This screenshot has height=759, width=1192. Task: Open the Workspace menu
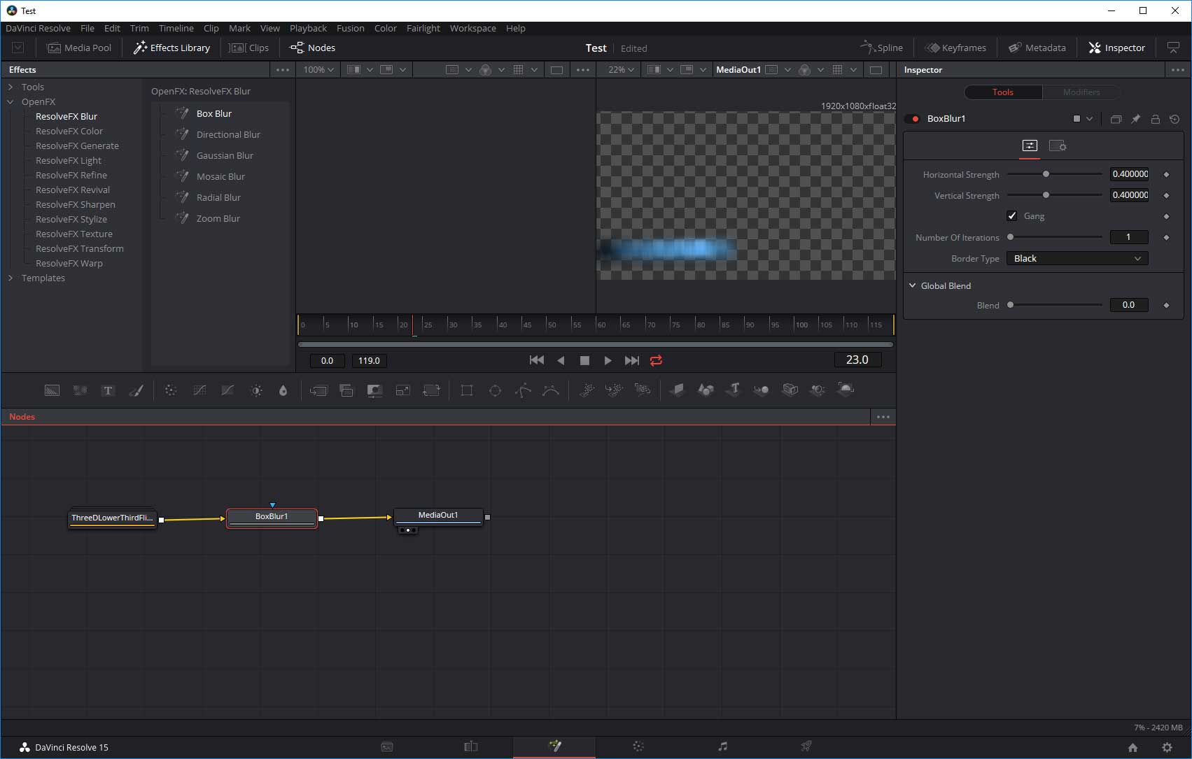473,28
